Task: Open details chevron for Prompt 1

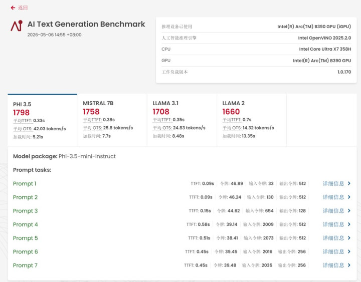Action: coord(349,183)
